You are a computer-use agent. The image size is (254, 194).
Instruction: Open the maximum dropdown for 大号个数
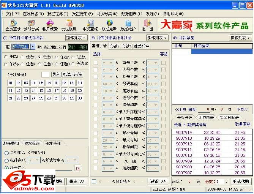[x=156, y=69]
